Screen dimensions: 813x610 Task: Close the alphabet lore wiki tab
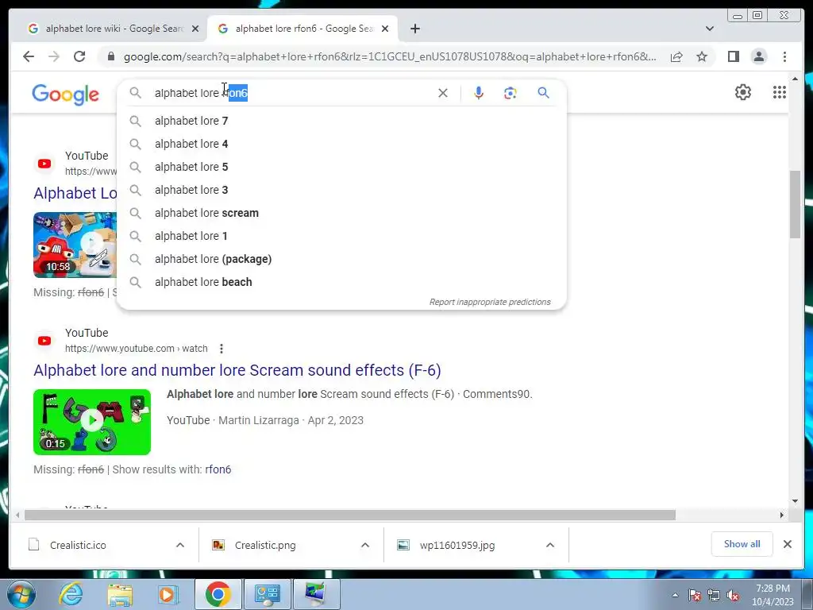[195, 29]
